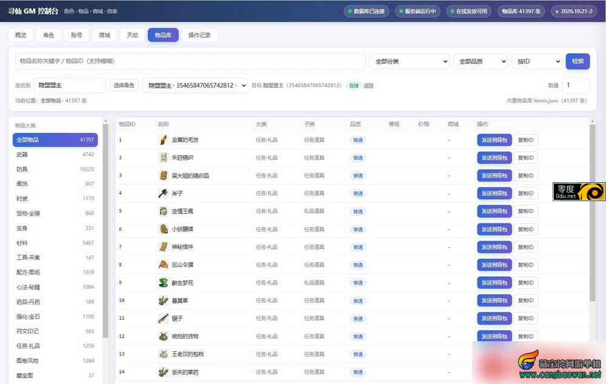Select the 任务·礼品 category
Screen dimensions: 606x384
(x=55, y=346)
